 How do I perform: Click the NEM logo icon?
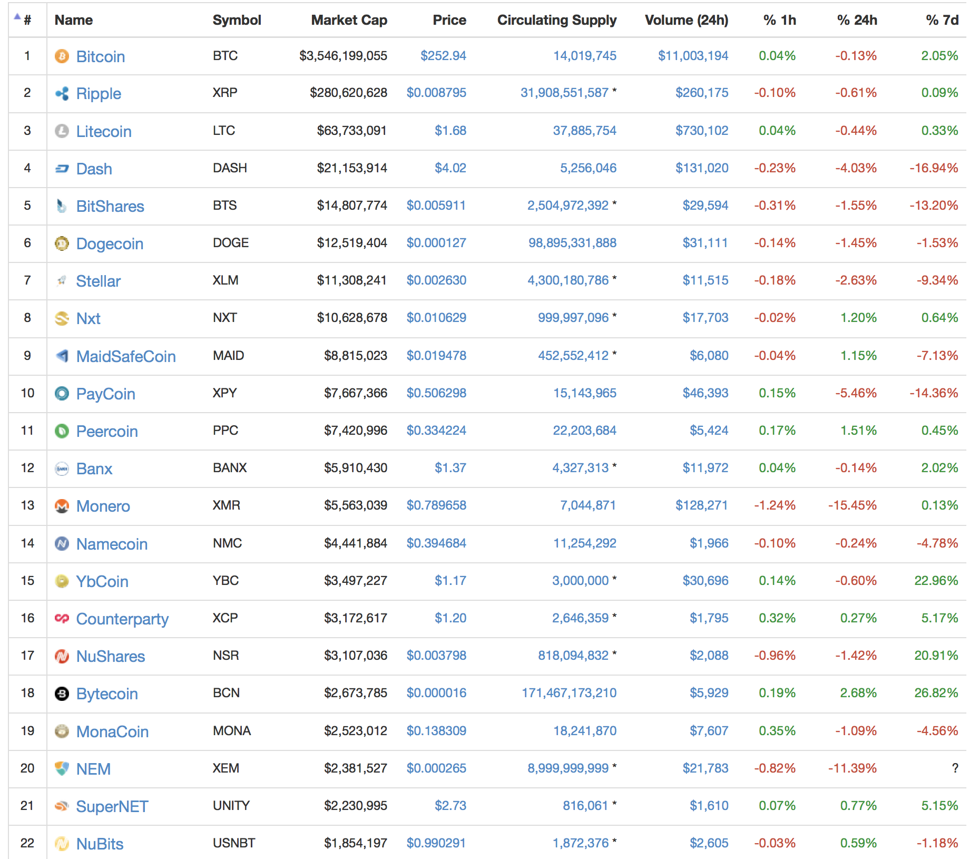[x=62, y=769]
